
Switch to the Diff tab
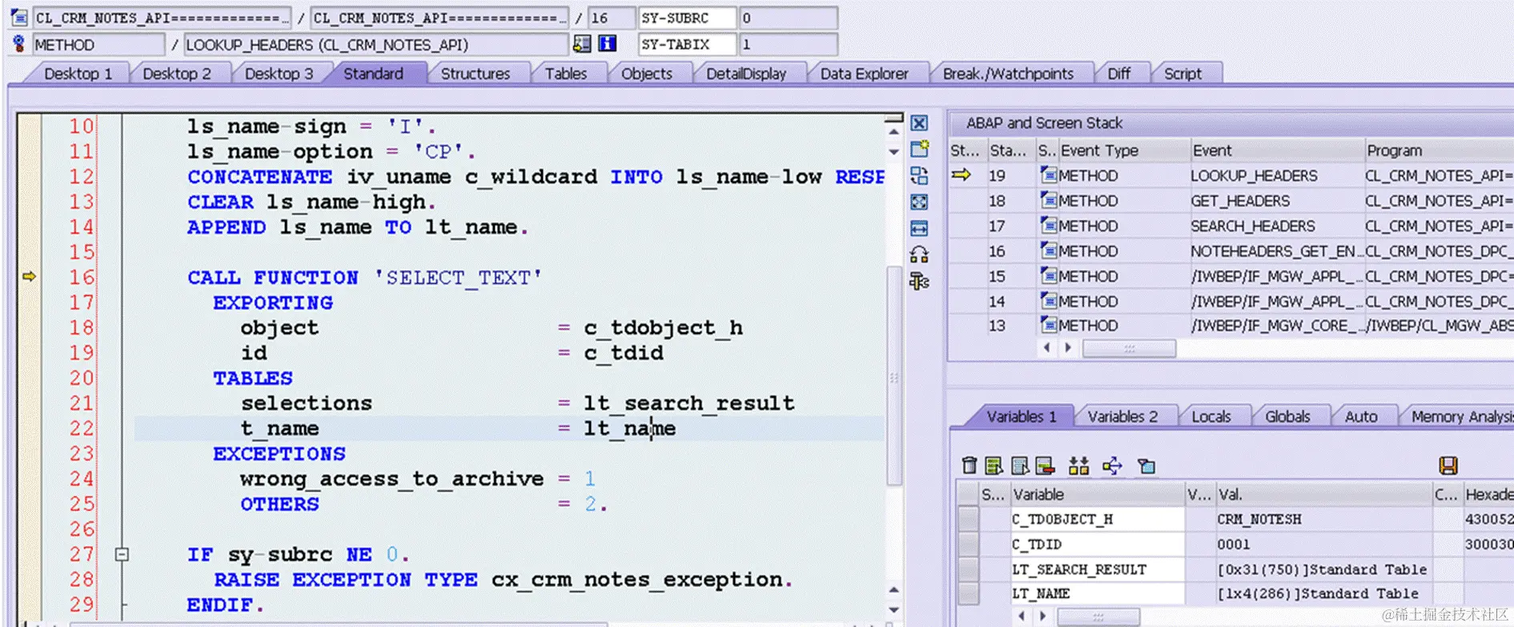coord(1118,74)
